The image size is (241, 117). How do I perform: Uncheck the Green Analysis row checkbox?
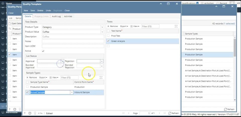coord(108,41)
